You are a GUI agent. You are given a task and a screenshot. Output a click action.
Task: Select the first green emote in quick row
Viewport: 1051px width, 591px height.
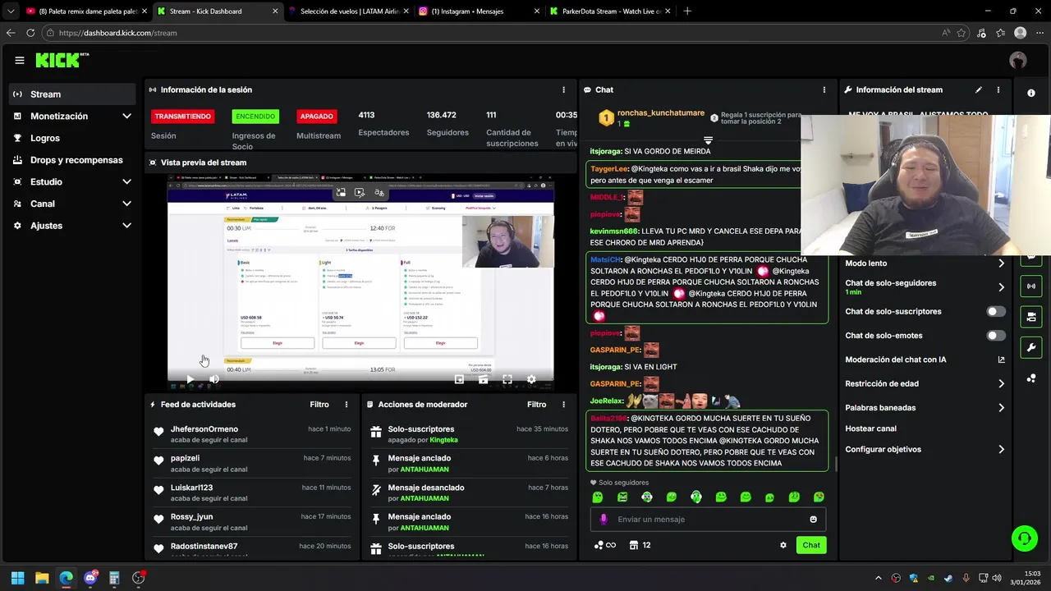click(x=598, y=497)
